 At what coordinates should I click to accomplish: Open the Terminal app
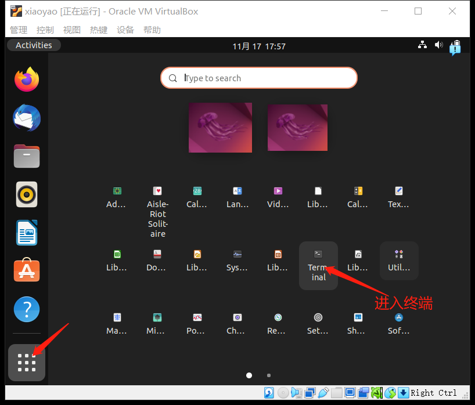point(318,266)
